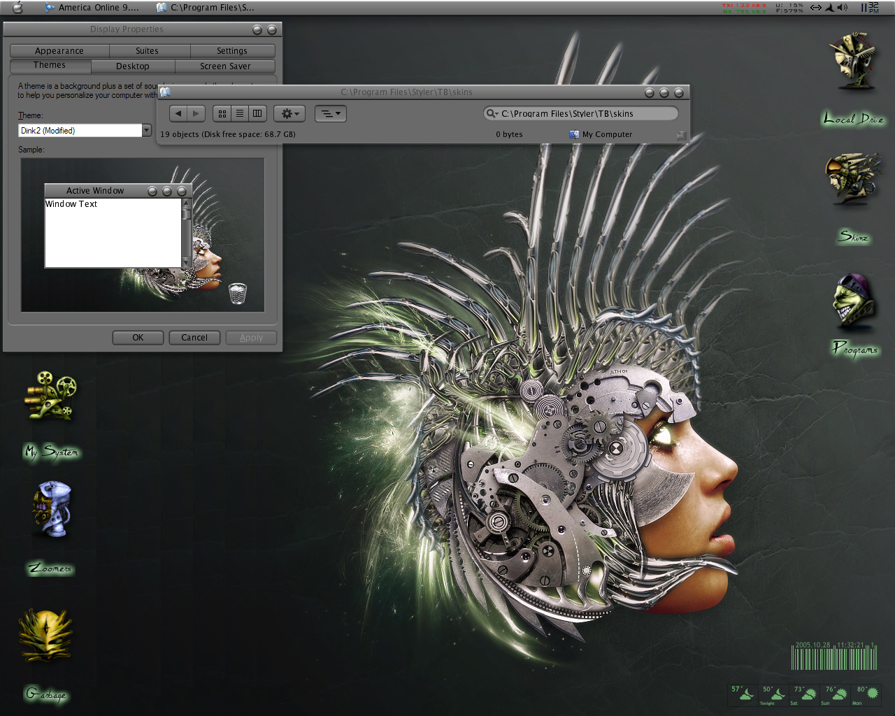895x716 pixels.
Task: Click the Apply button in Display Properties
Action: (251, 338)
